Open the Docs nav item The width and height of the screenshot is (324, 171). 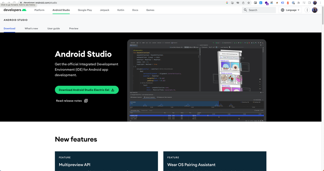[x=135, y=10]
